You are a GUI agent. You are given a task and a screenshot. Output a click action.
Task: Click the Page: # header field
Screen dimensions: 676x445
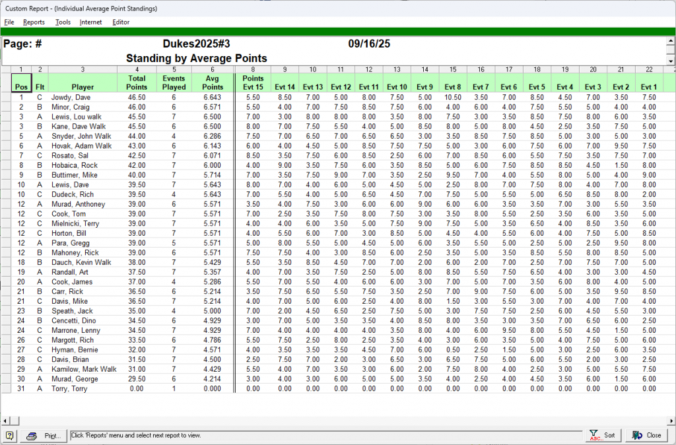pos(23,44)
